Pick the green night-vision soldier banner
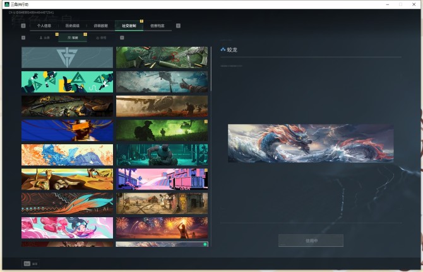Screen dimensions: 423x272 click(162, 130)
